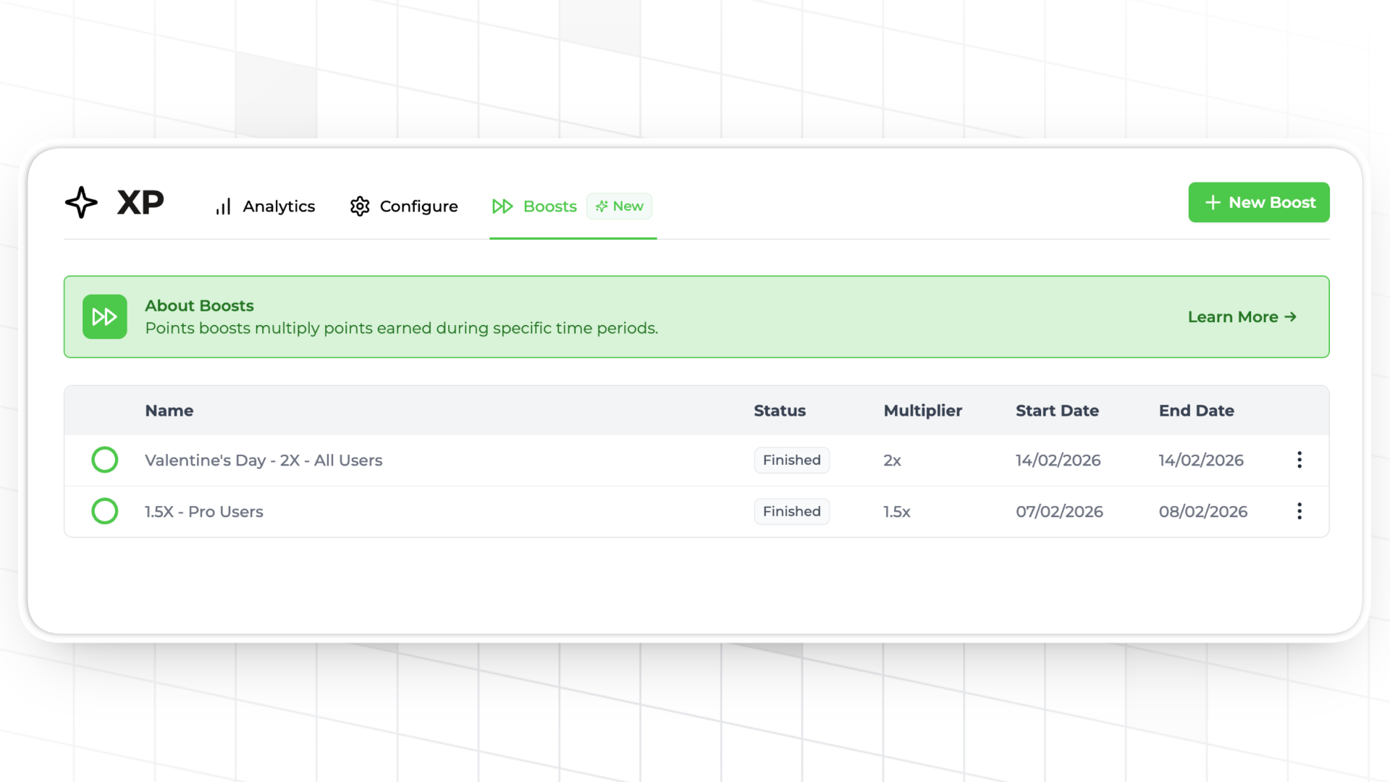The image size is (1390, 782).
Task: Select the Boosts tab label
Action: click(549, 206)
